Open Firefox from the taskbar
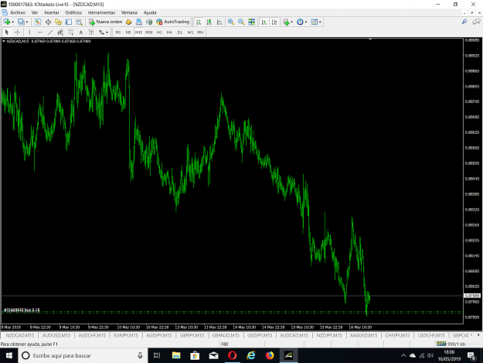 [270, 355]
